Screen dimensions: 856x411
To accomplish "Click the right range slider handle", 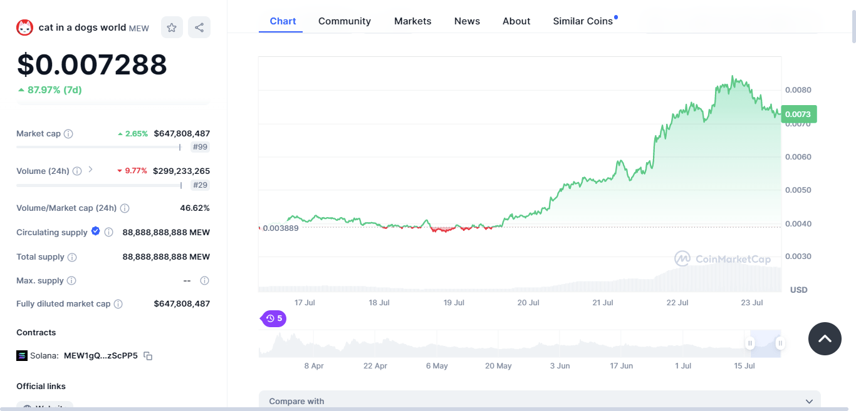I will click(x=780, y=343).
